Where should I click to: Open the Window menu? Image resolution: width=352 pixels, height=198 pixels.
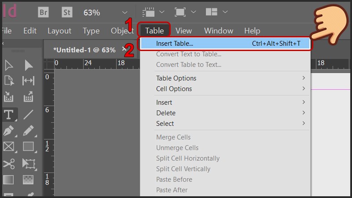tap(218, 31)
